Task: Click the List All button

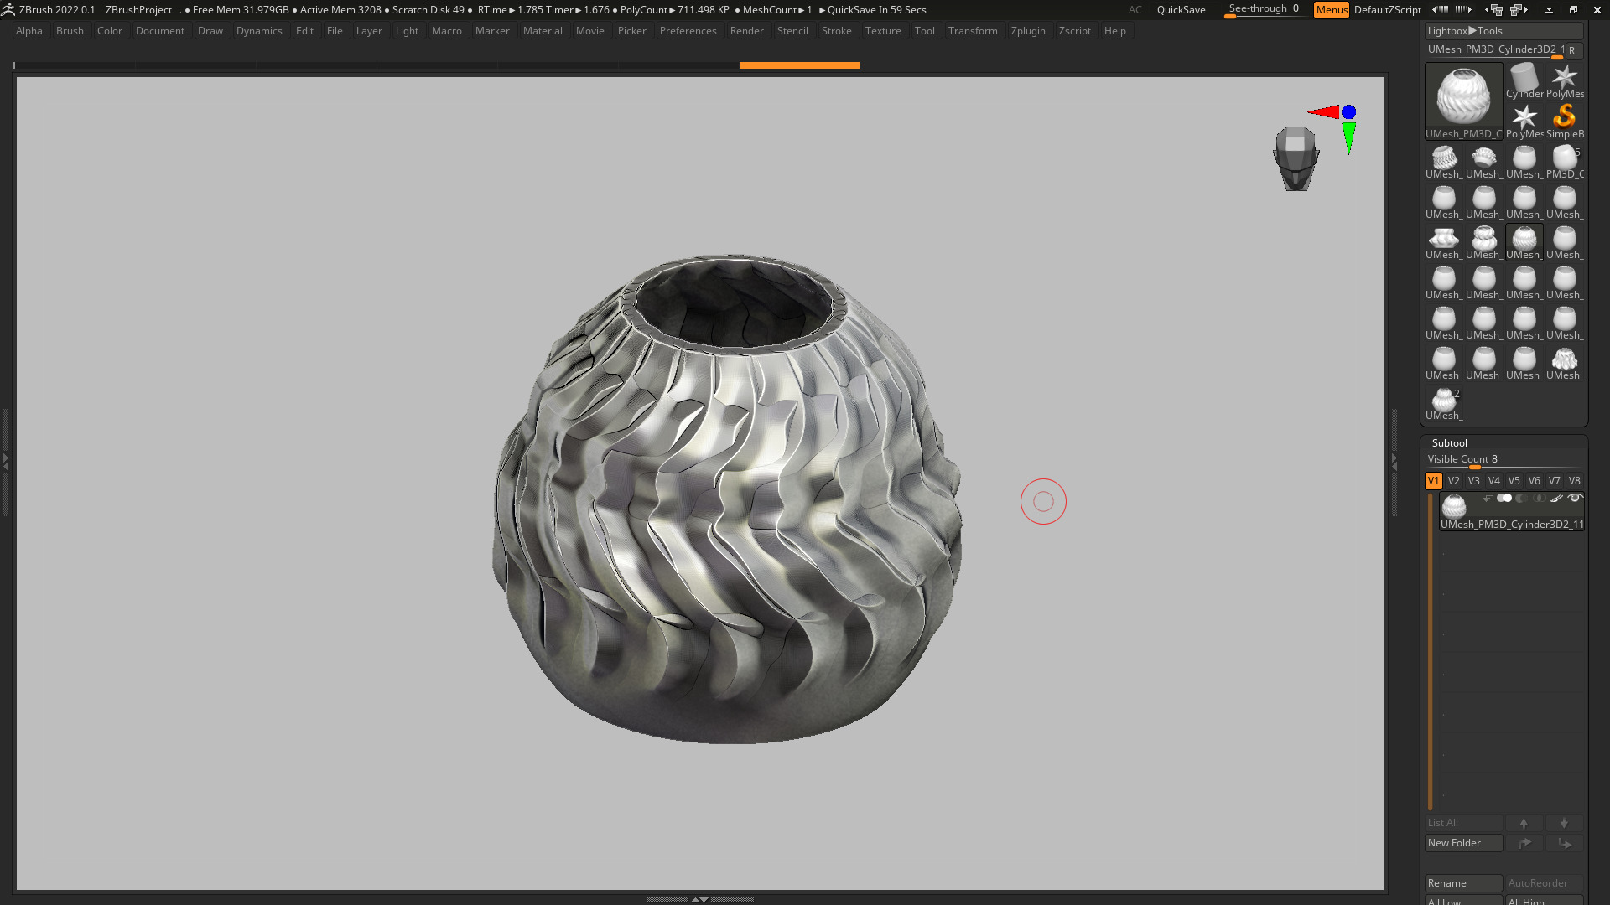Action: (x=1464, y=823)
